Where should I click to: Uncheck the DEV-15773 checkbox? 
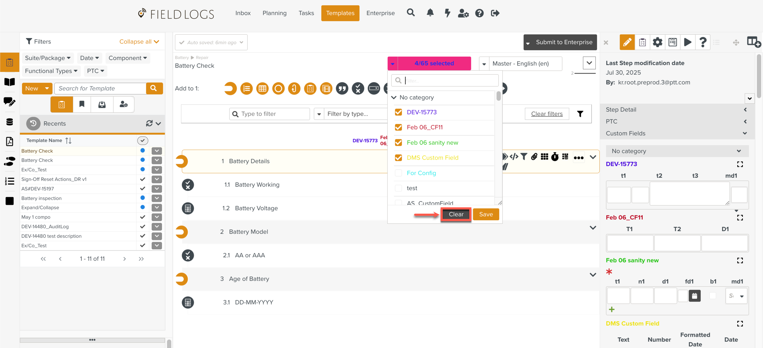click(x=398, y=112)
